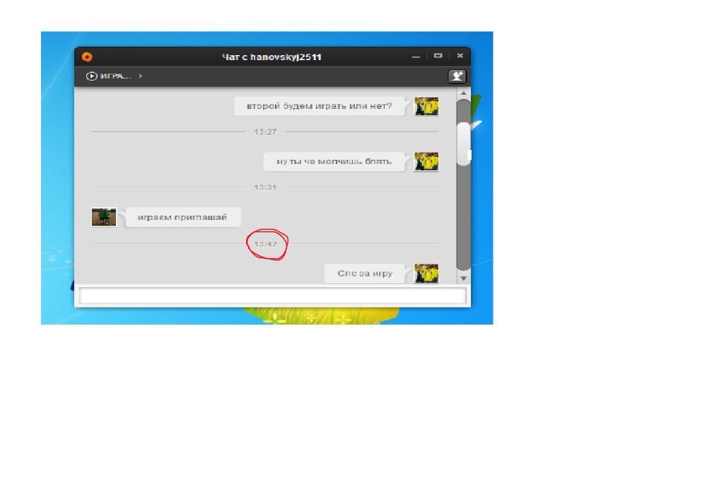The image size is (707, 495).
Task: Click the scrollbar up arrow
Action: click(463, 93)
